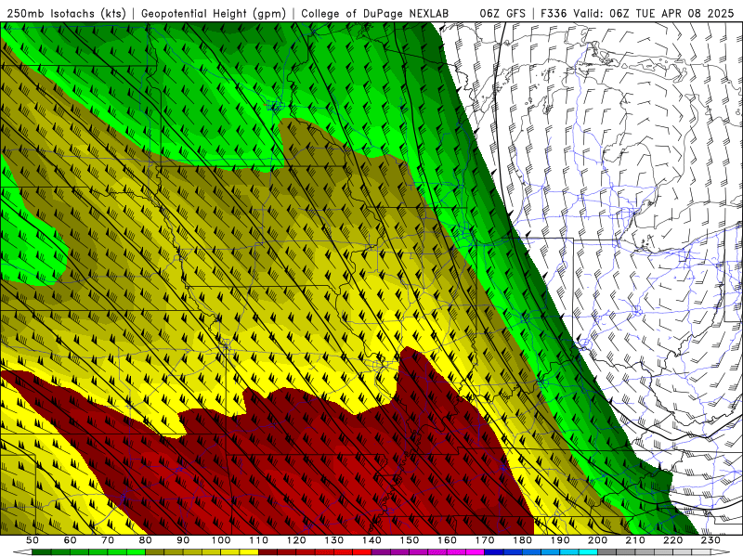Click the 100 value on the color scale
The image size is (743, 557).
pyautogui.click(x=221, y=540)
